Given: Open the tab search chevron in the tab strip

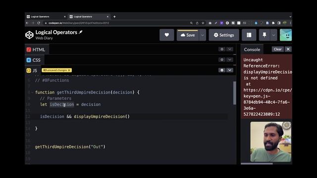Looking at the screenshot, I should tap(290, 17).
